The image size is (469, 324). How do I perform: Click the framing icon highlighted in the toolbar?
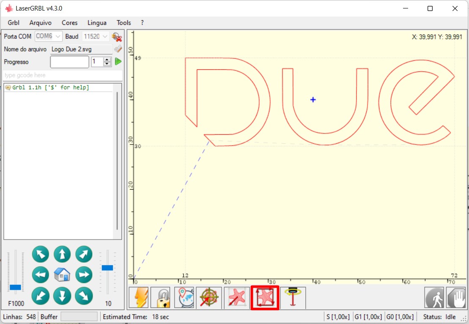265,297
